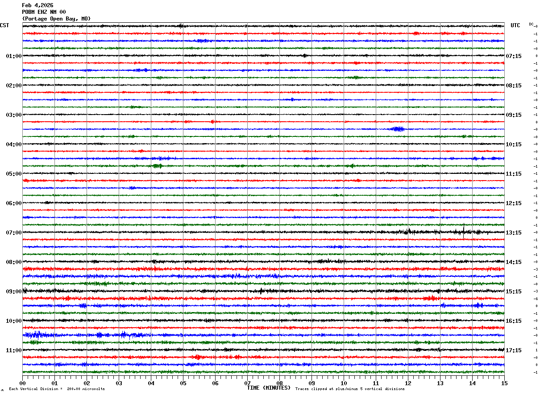This screenshot has height=395, width=540.
Task: Select the 05:00 CST row label
Action: (x=14, y=174)
